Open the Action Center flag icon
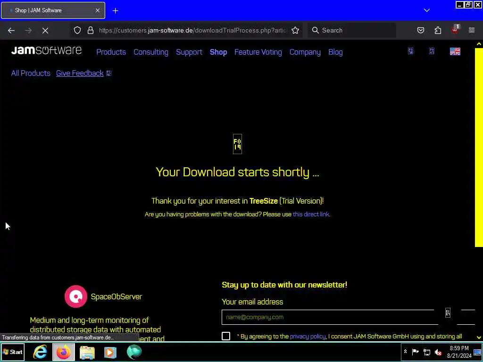Image resolution: width=483 pixels, height=362 pixels. point(415,352)
